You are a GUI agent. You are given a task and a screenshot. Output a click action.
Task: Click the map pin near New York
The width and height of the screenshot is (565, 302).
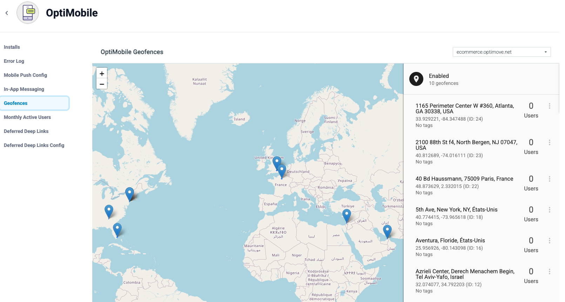pyautogui.click(x=129, y=194)
